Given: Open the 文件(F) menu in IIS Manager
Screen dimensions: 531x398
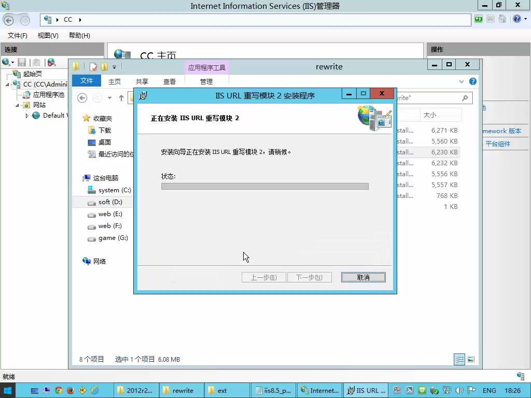Looking at the screenshot, I should [17, 36].
